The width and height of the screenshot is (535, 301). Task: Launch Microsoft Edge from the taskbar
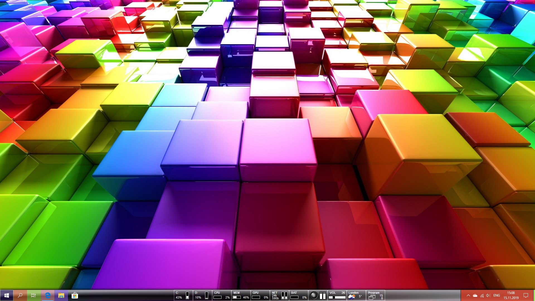(x=47, y=295)
